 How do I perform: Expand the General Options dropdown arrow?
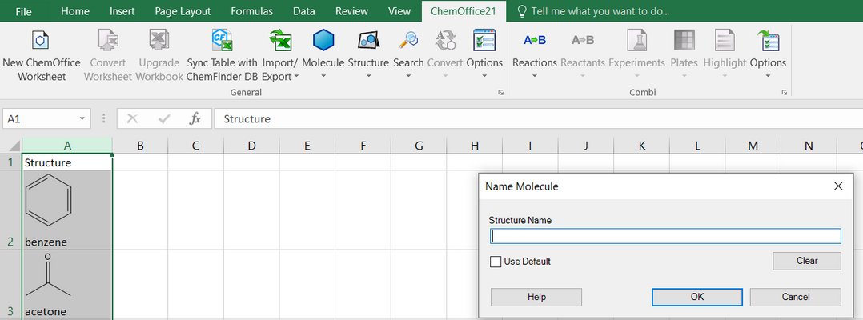click(x=484, y=77)
